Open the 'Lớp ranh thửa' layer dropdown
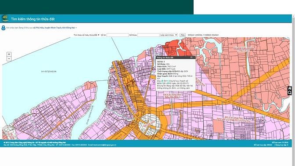Image resolution: width=295 pixels, height=166 pixels. (169, 35)
